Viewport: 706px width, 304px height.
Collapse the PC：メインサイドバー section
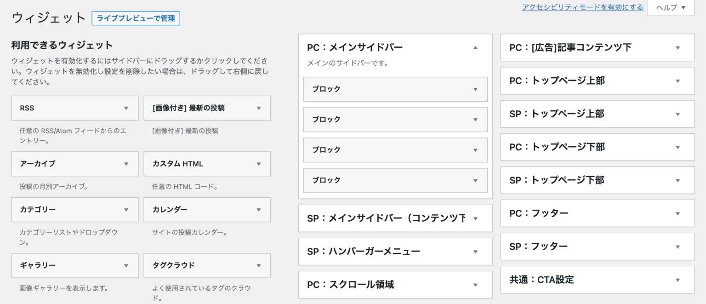475,47
